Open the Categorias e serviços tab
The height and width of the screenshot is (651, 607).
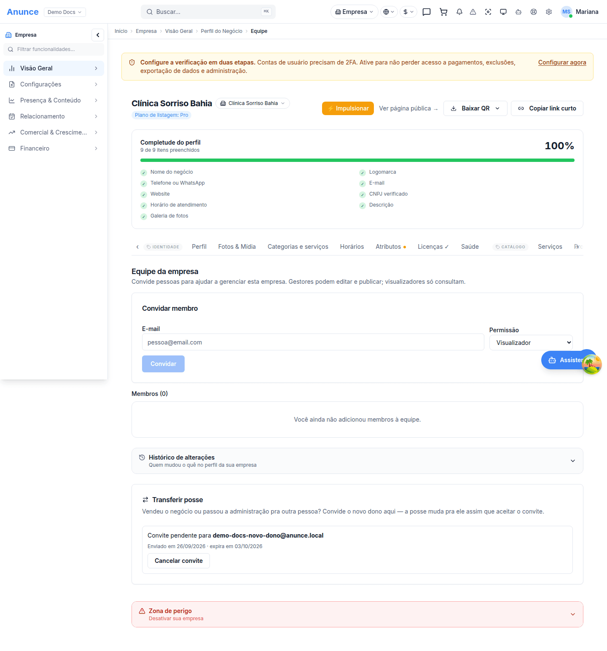click(x=298, y=247)
